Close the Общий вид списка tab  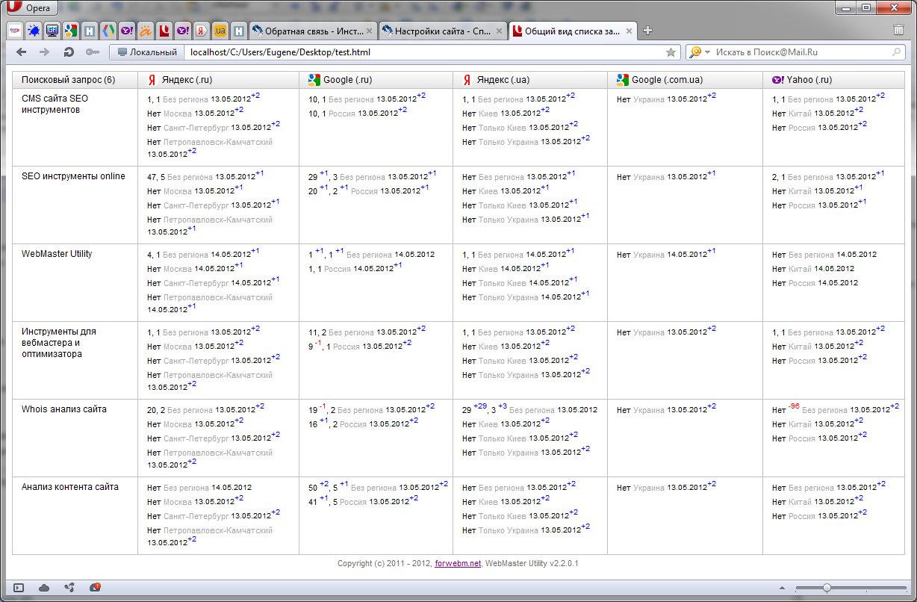point(629,31)
